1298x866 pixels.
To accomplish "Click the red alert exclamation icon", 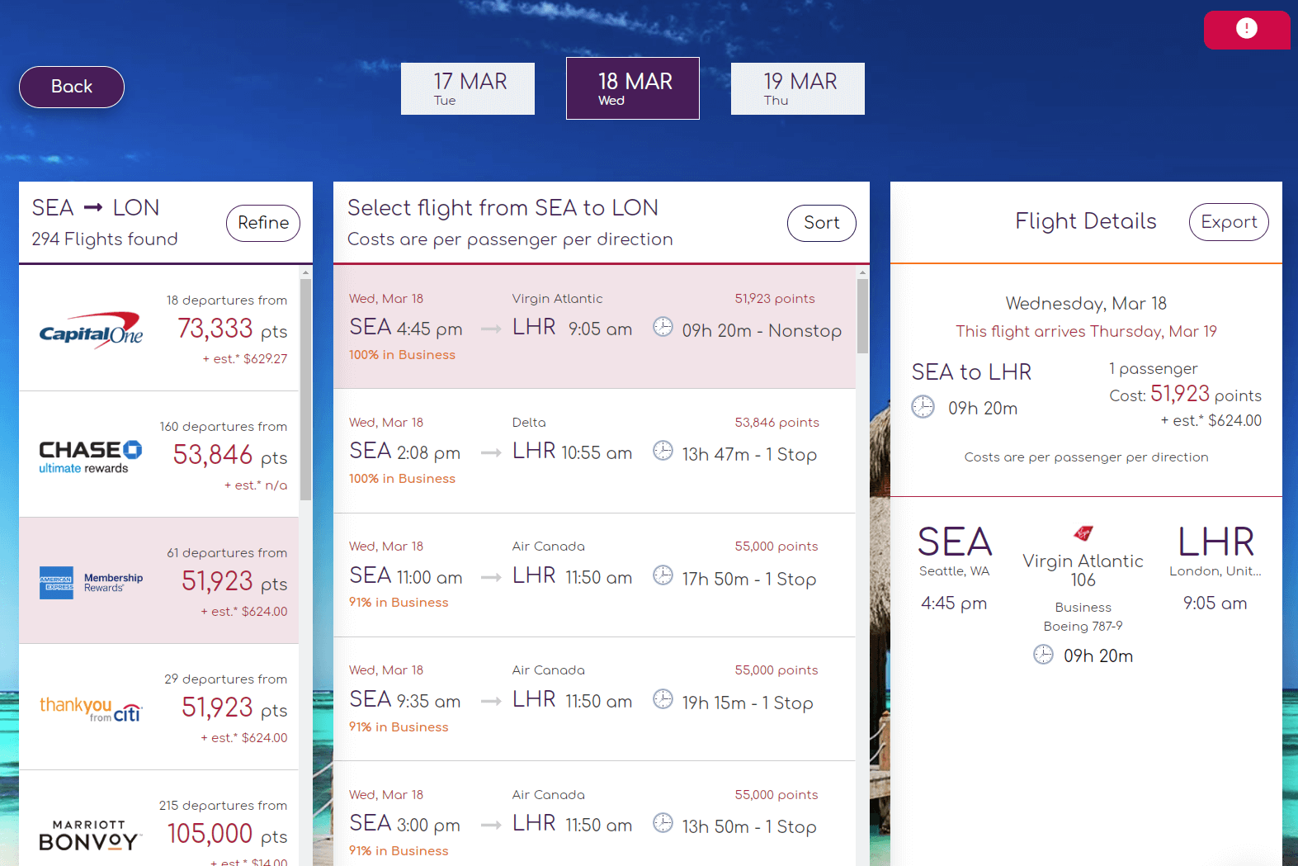I will point(1246,29).
